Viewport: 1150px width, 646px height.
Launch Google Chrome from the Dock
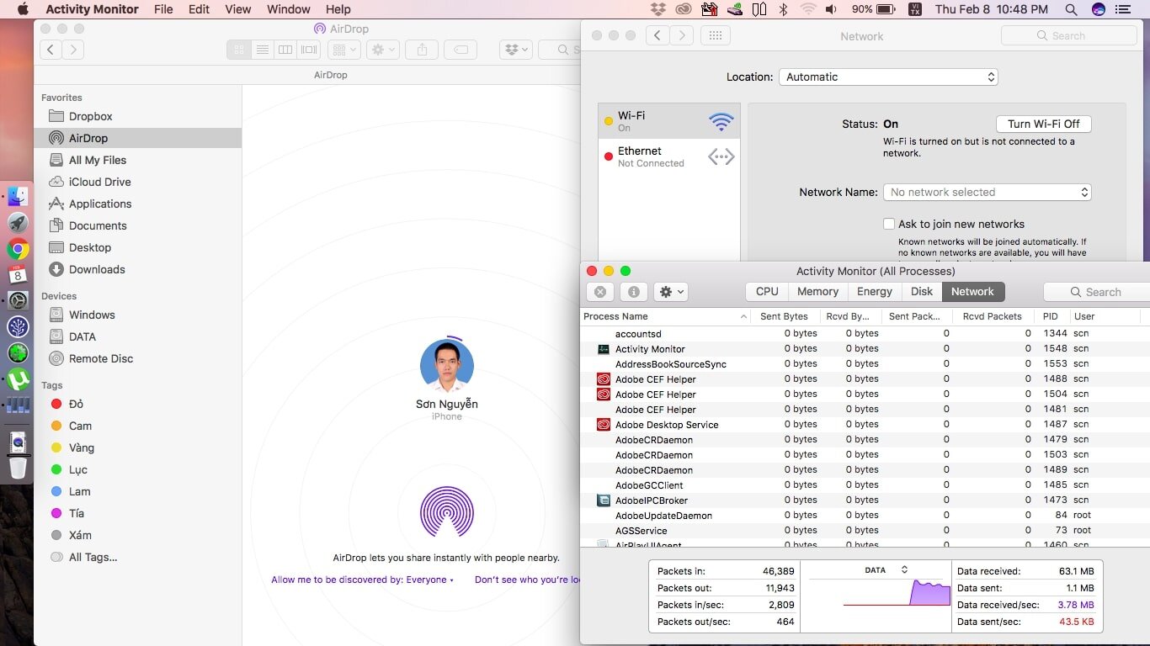pos(18,249)
